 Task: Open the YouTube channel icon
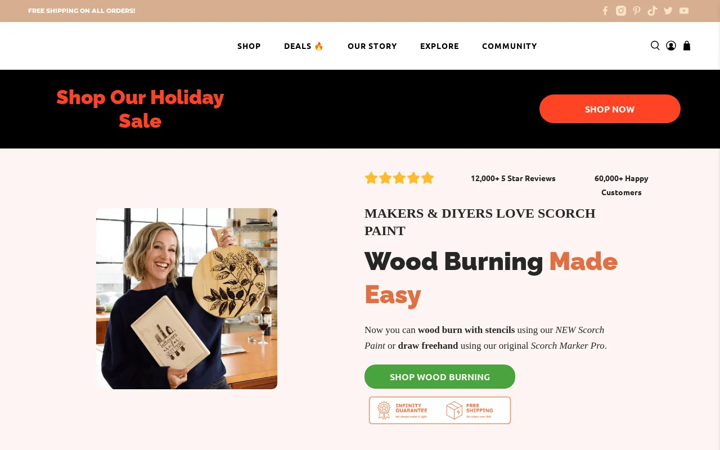(684, 11)
